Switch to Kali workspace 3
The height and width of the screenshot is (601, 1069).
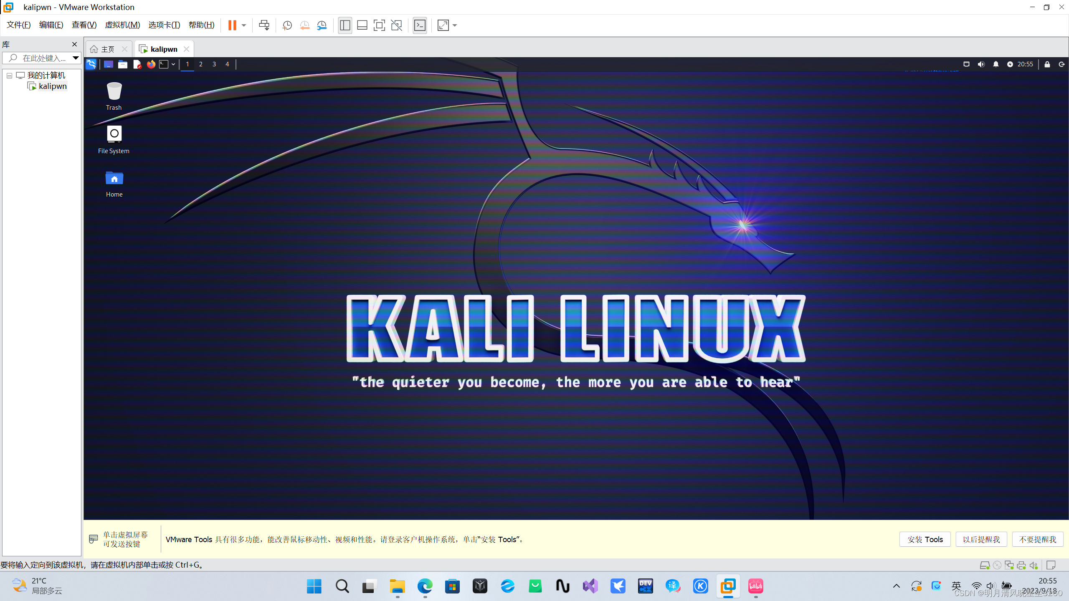pos(214,64)
